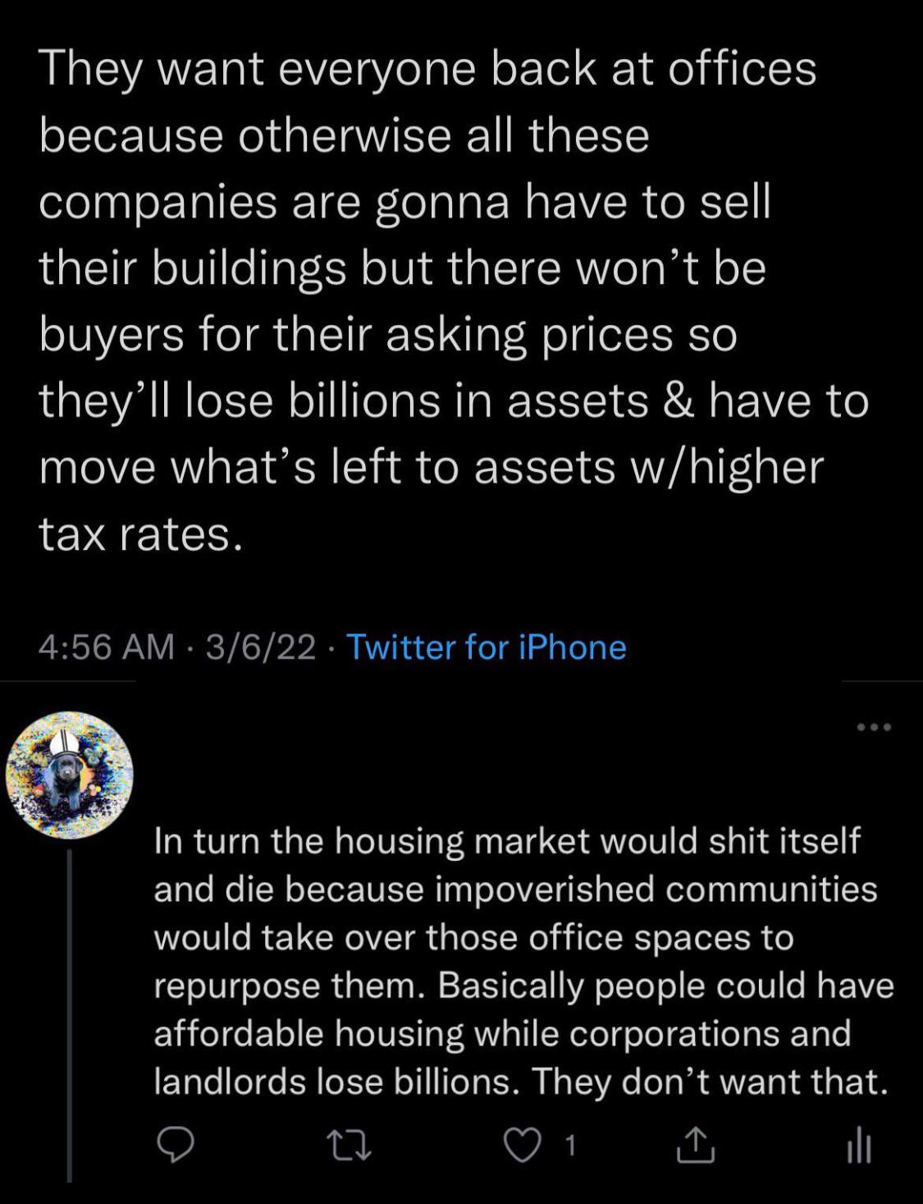
Task: View tweet analytics bar chart icon
Action: point(859,1146)
